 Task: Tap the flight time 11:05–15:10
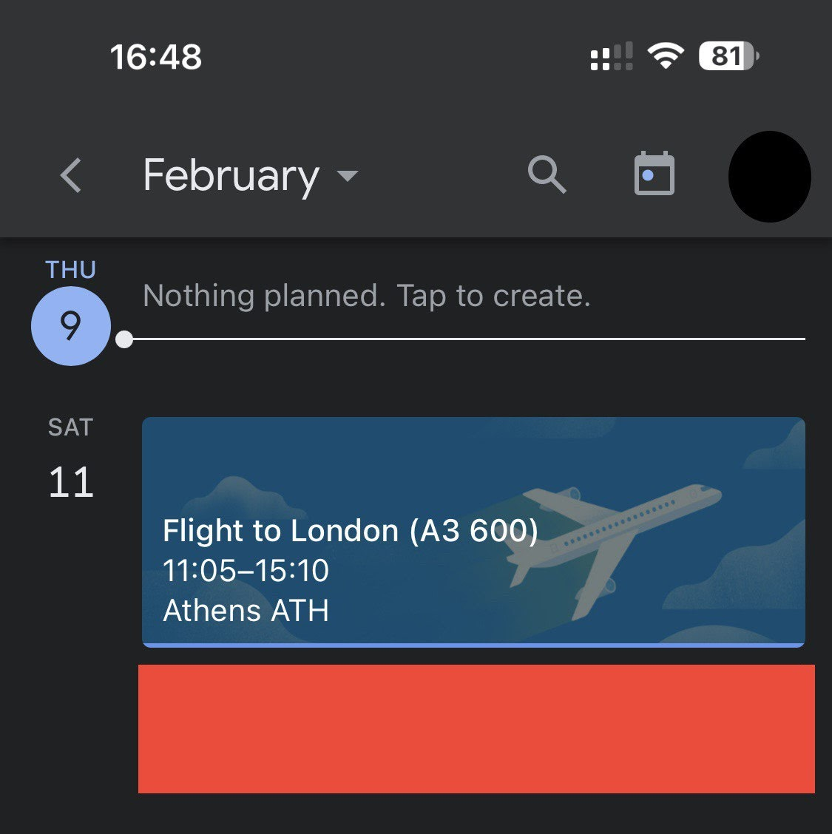[246, 571]
